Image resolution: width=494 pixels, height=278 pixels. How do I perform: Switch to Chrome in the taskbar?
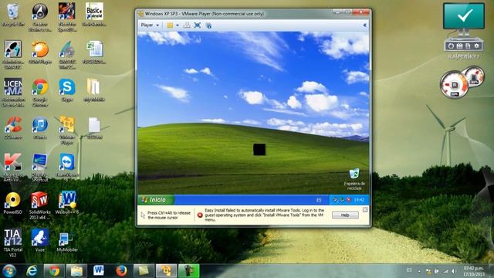tap(54, 271)
